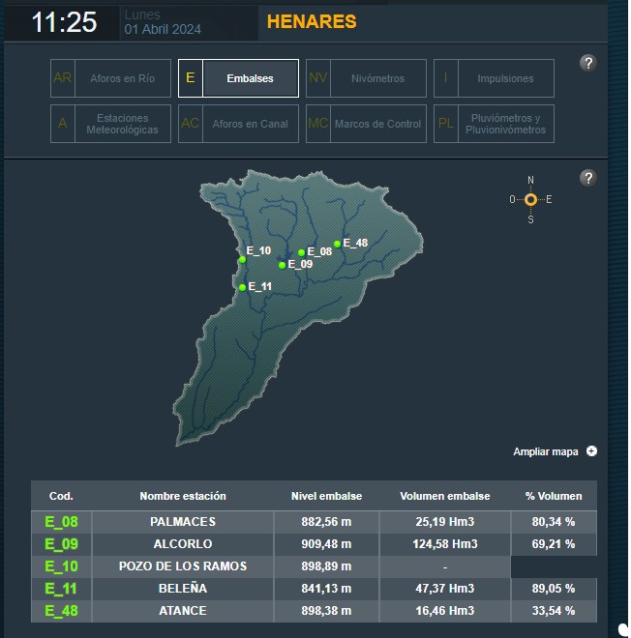Click the Nombre estación column header

coord(183,496)
